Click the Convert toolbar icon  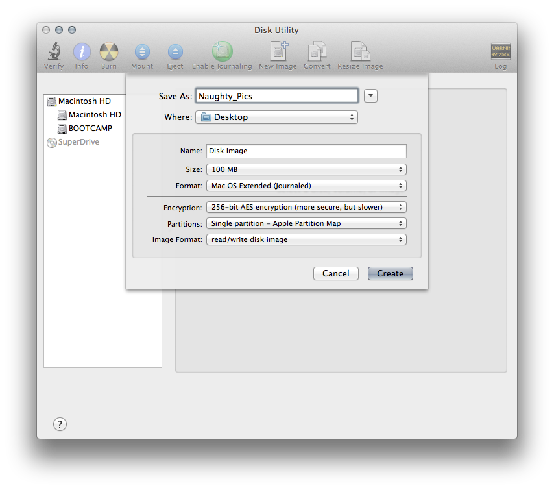coord(317,51)
